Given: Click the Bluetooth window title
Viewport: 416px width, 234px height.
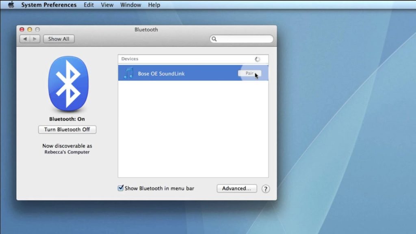Looking at the screenshot, I should pos(146,29).
